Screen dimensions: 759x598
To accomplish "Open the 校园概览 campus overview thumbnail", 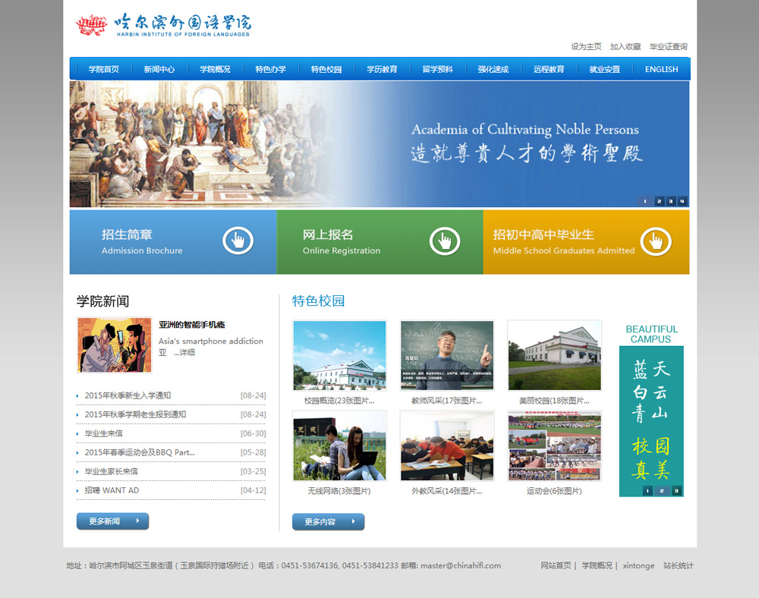I will coord(339,355).
